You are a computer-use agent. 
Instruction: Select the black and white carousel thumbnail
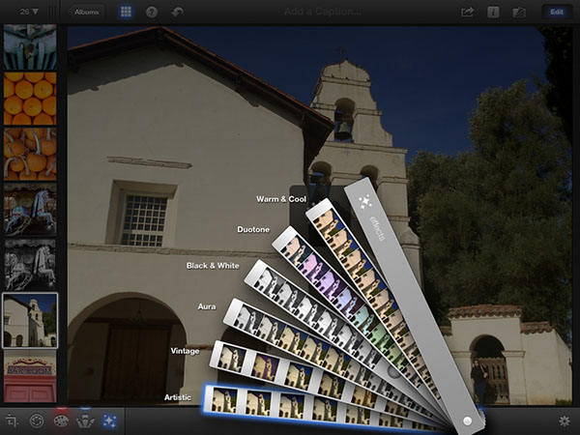[x=30, y=265]
